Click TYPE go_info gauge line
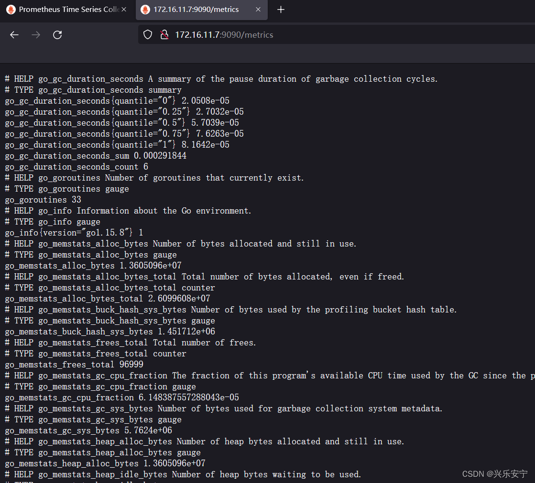The image size is (535, 483). pos(53,222)
